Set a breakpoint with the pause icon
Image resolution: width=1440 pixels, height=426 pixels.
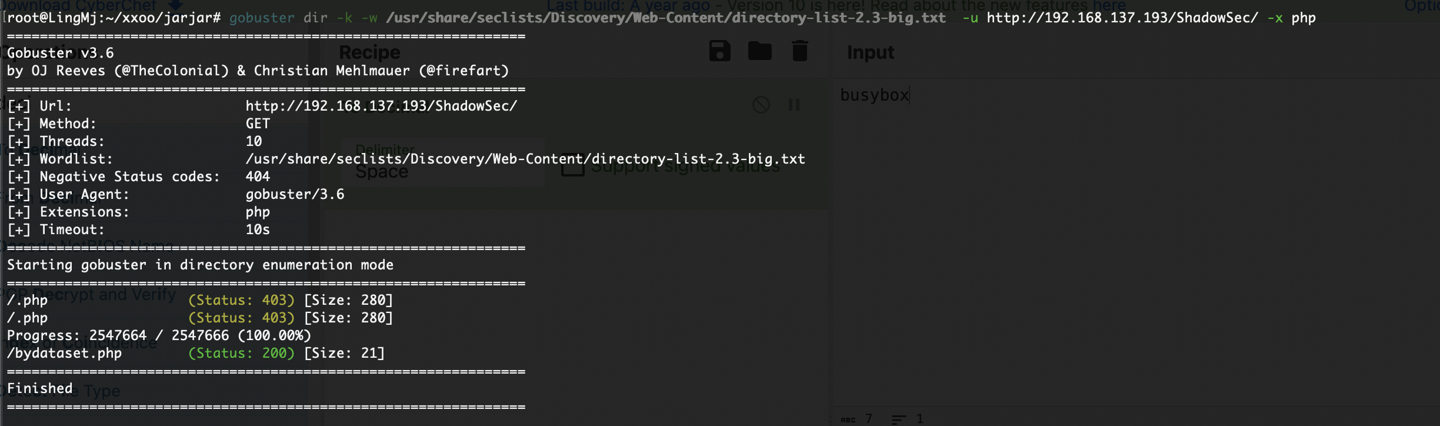pos(794,105)
